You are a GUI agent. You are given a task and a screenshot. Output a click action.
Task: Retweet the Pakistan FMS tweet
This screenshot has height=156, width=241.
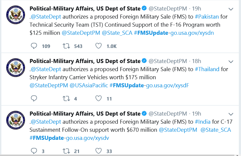coord(66,46)
